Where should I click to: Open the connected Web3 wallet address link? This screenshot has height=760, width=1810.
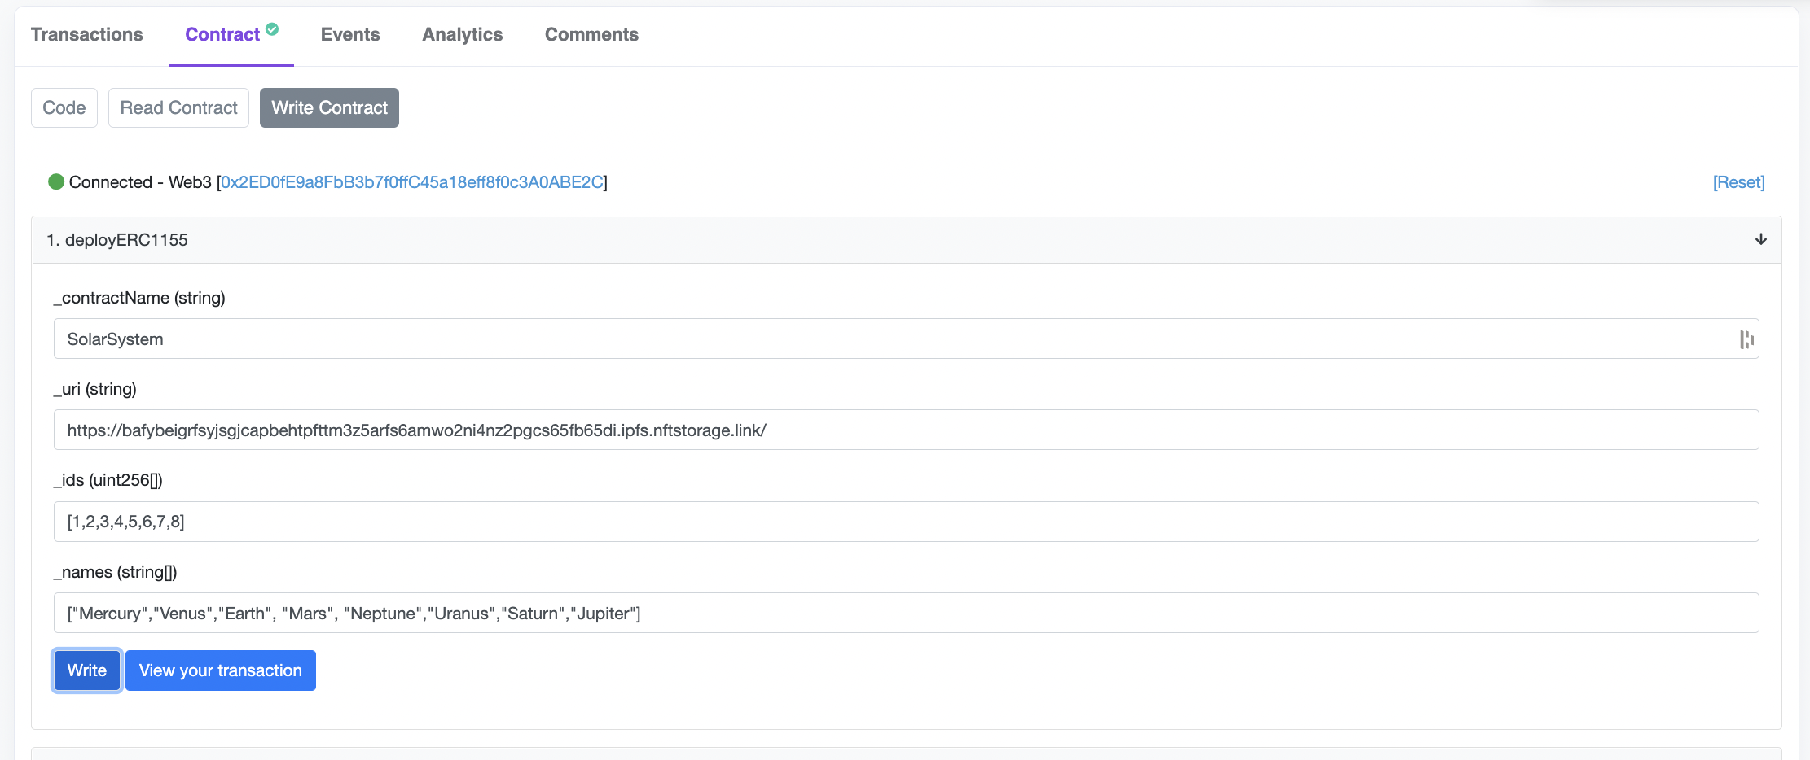click(x=412, y=182)
